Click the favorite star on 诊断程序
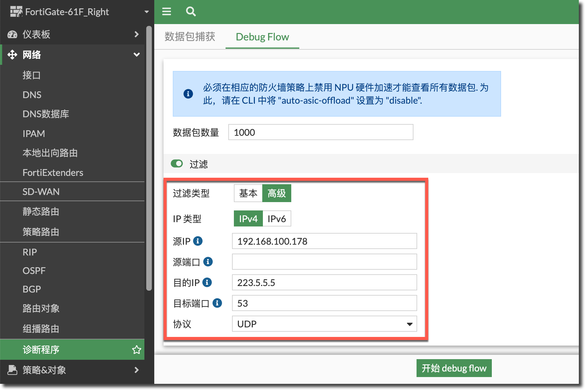585x390 pixels. click(x=136, y=350)
